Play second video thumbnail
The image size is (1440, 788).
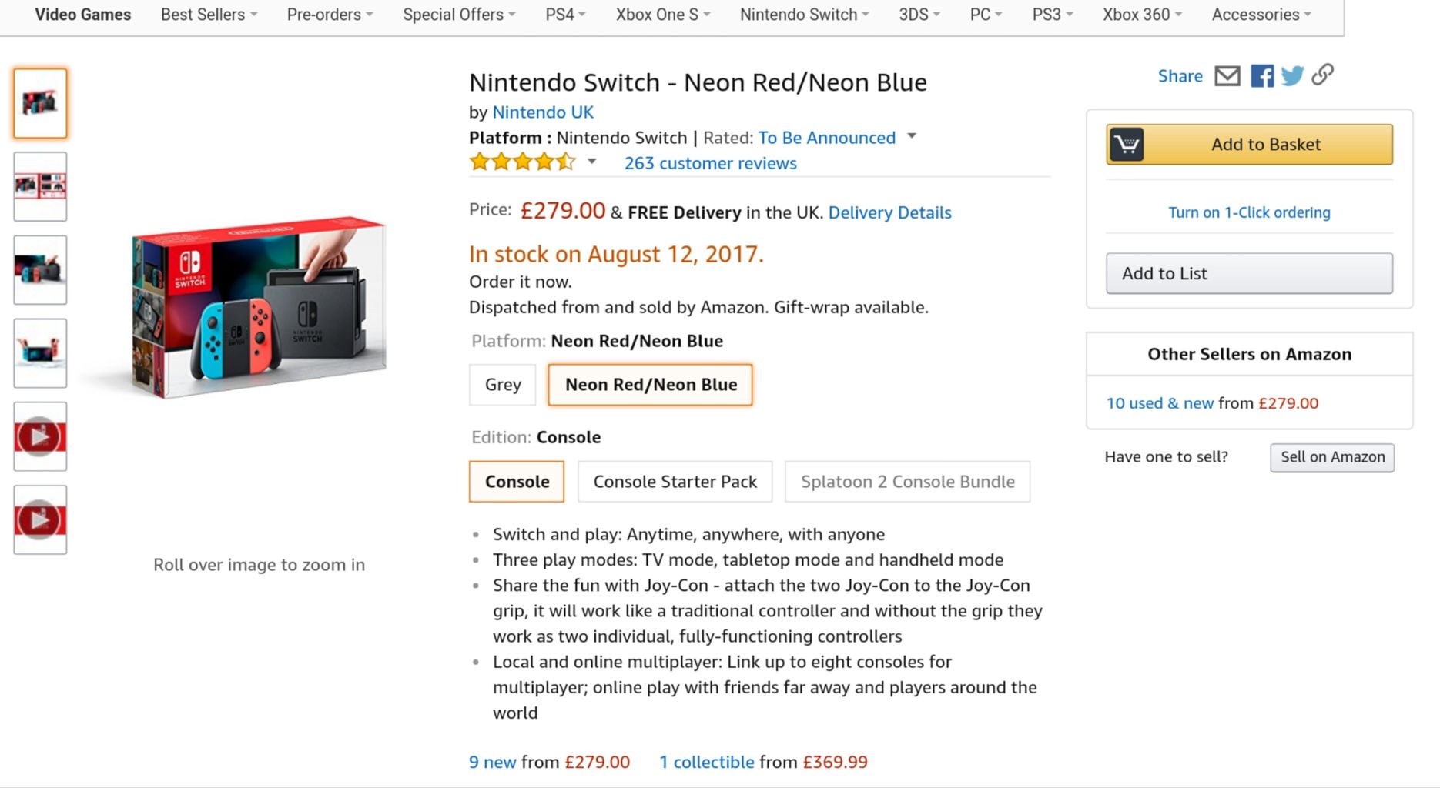(x=40, y=519)
